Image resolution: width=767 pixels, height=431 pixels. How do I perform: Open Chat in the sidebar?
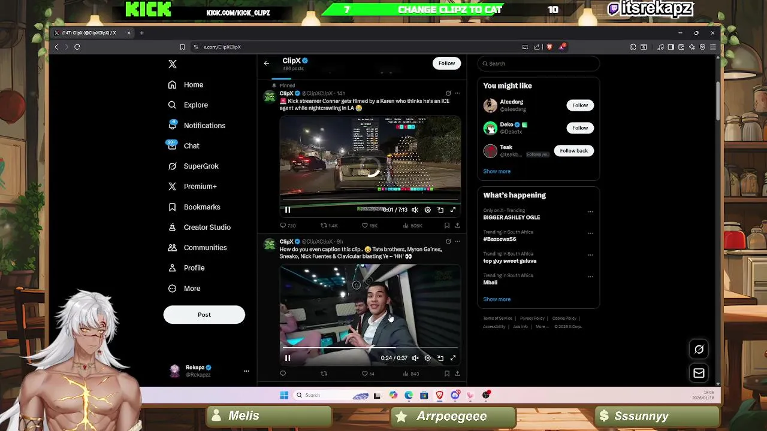(183, 145)
